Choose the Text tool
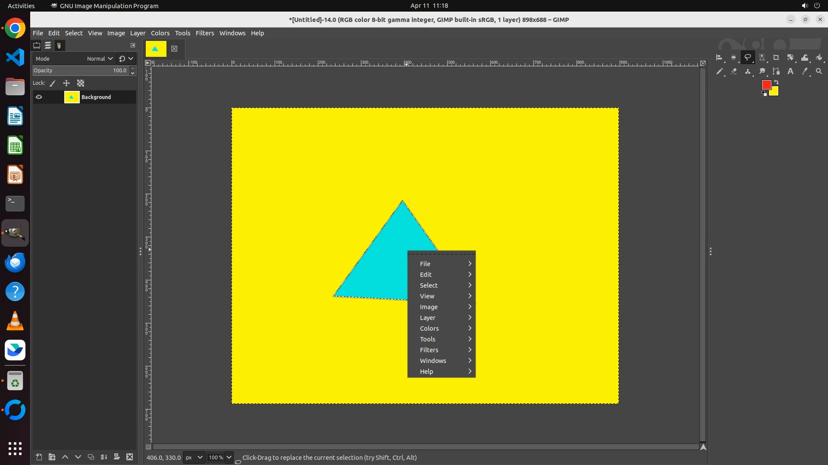The width and height of the screenshot is (828, 465). 790,71
